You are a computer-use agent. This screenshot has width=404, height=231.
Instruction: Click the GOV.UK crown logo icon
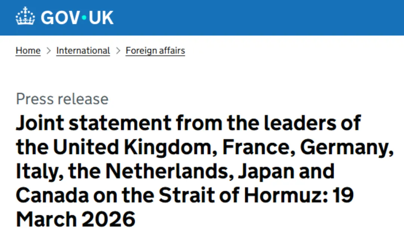[x=25, y=17]
